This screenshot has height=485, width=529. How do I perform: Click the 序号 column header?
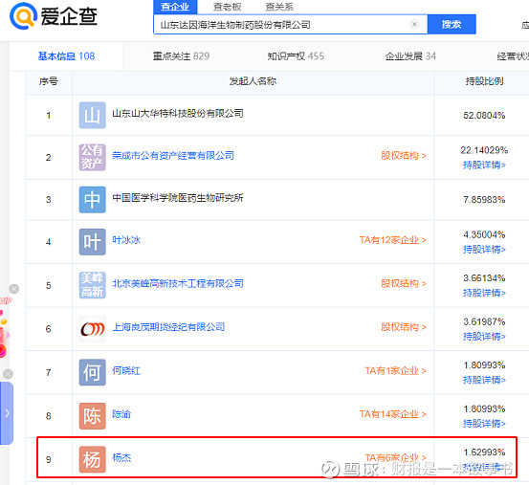[x=48, y=81]
